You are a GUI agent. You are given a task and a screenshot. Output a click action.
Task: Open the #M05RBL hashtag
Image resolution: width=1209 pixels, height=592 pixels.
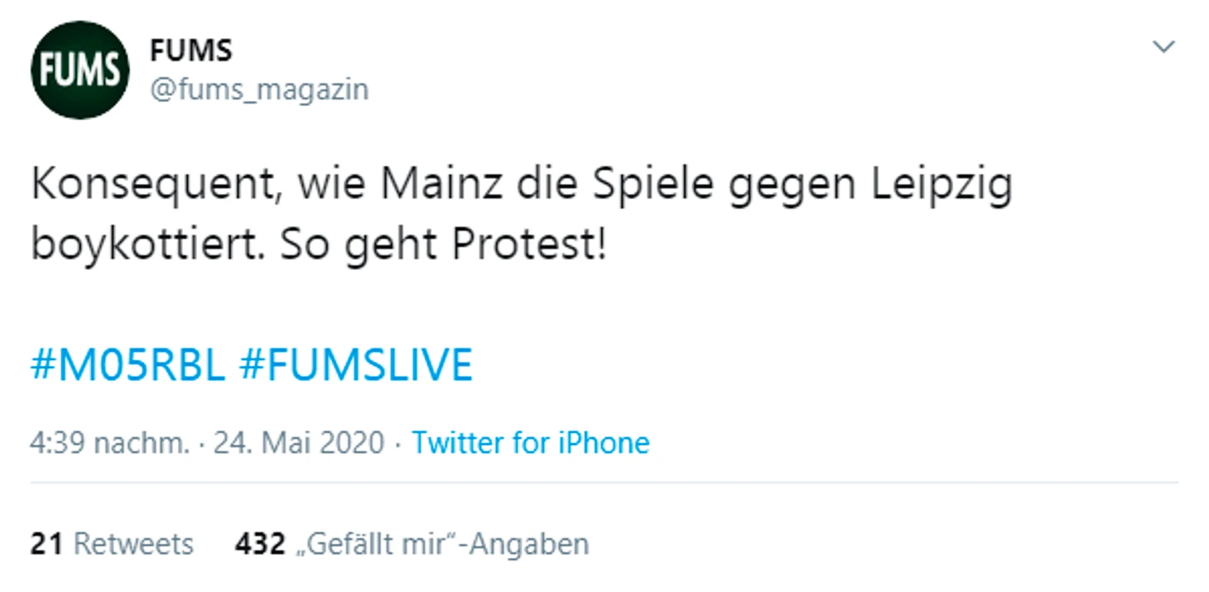[x=128, y=365]
